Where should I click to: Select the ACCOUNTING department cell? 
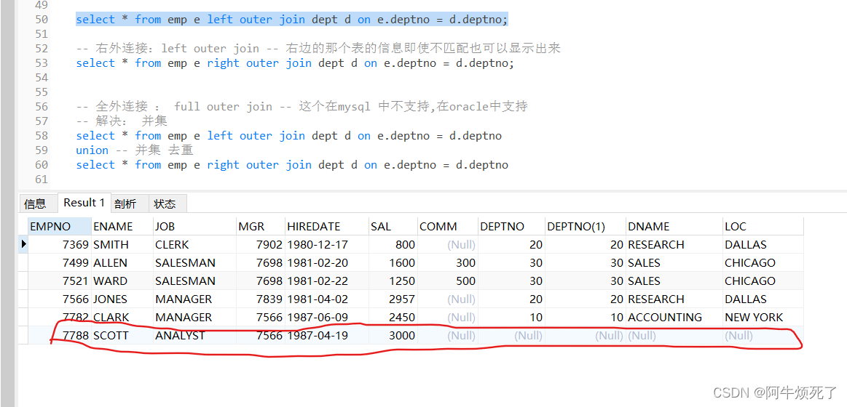pyautogui.click(x=674, y=318)
